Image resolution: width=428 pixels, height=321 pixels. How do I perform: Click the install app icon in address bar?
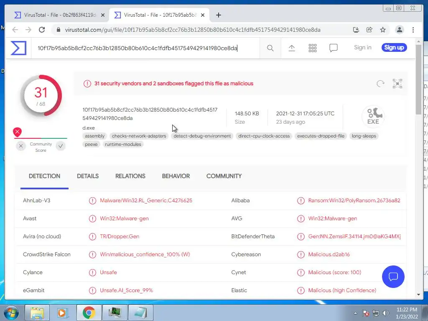coord(356,30)
